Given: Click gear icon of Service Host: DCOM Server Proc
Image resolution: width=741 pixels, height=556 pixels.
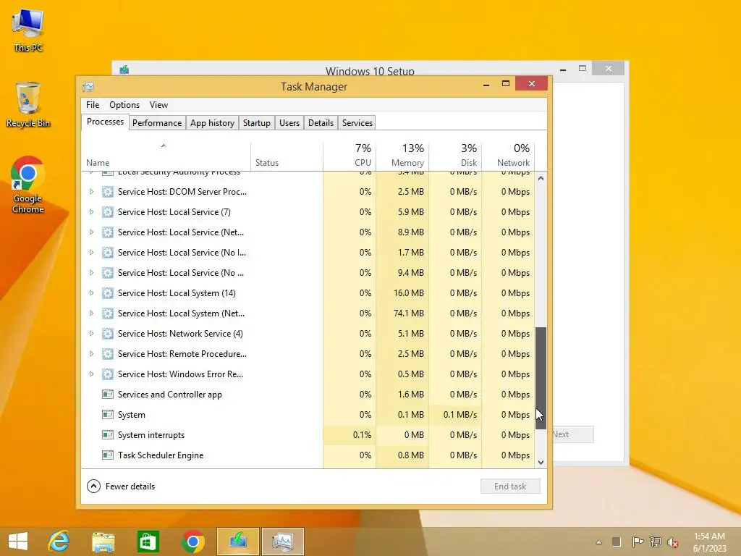Looking at the screenshot, I should [x=108, y=191].
